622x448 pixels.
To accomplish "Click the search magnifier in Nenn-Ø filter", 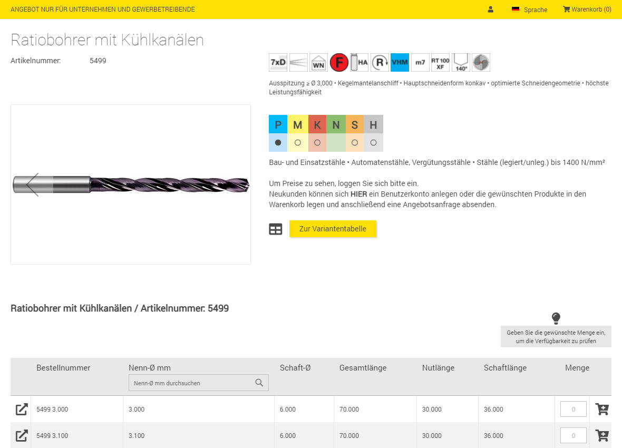I will click(x=259, y=383).
